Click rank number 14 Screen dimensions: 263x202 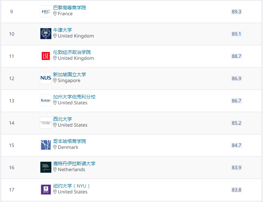tap(12, 123)
